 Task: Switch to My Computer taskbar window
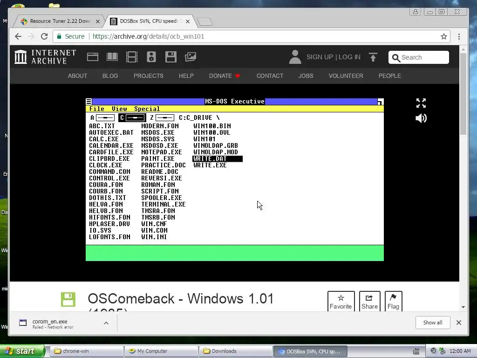coord(161,351)
